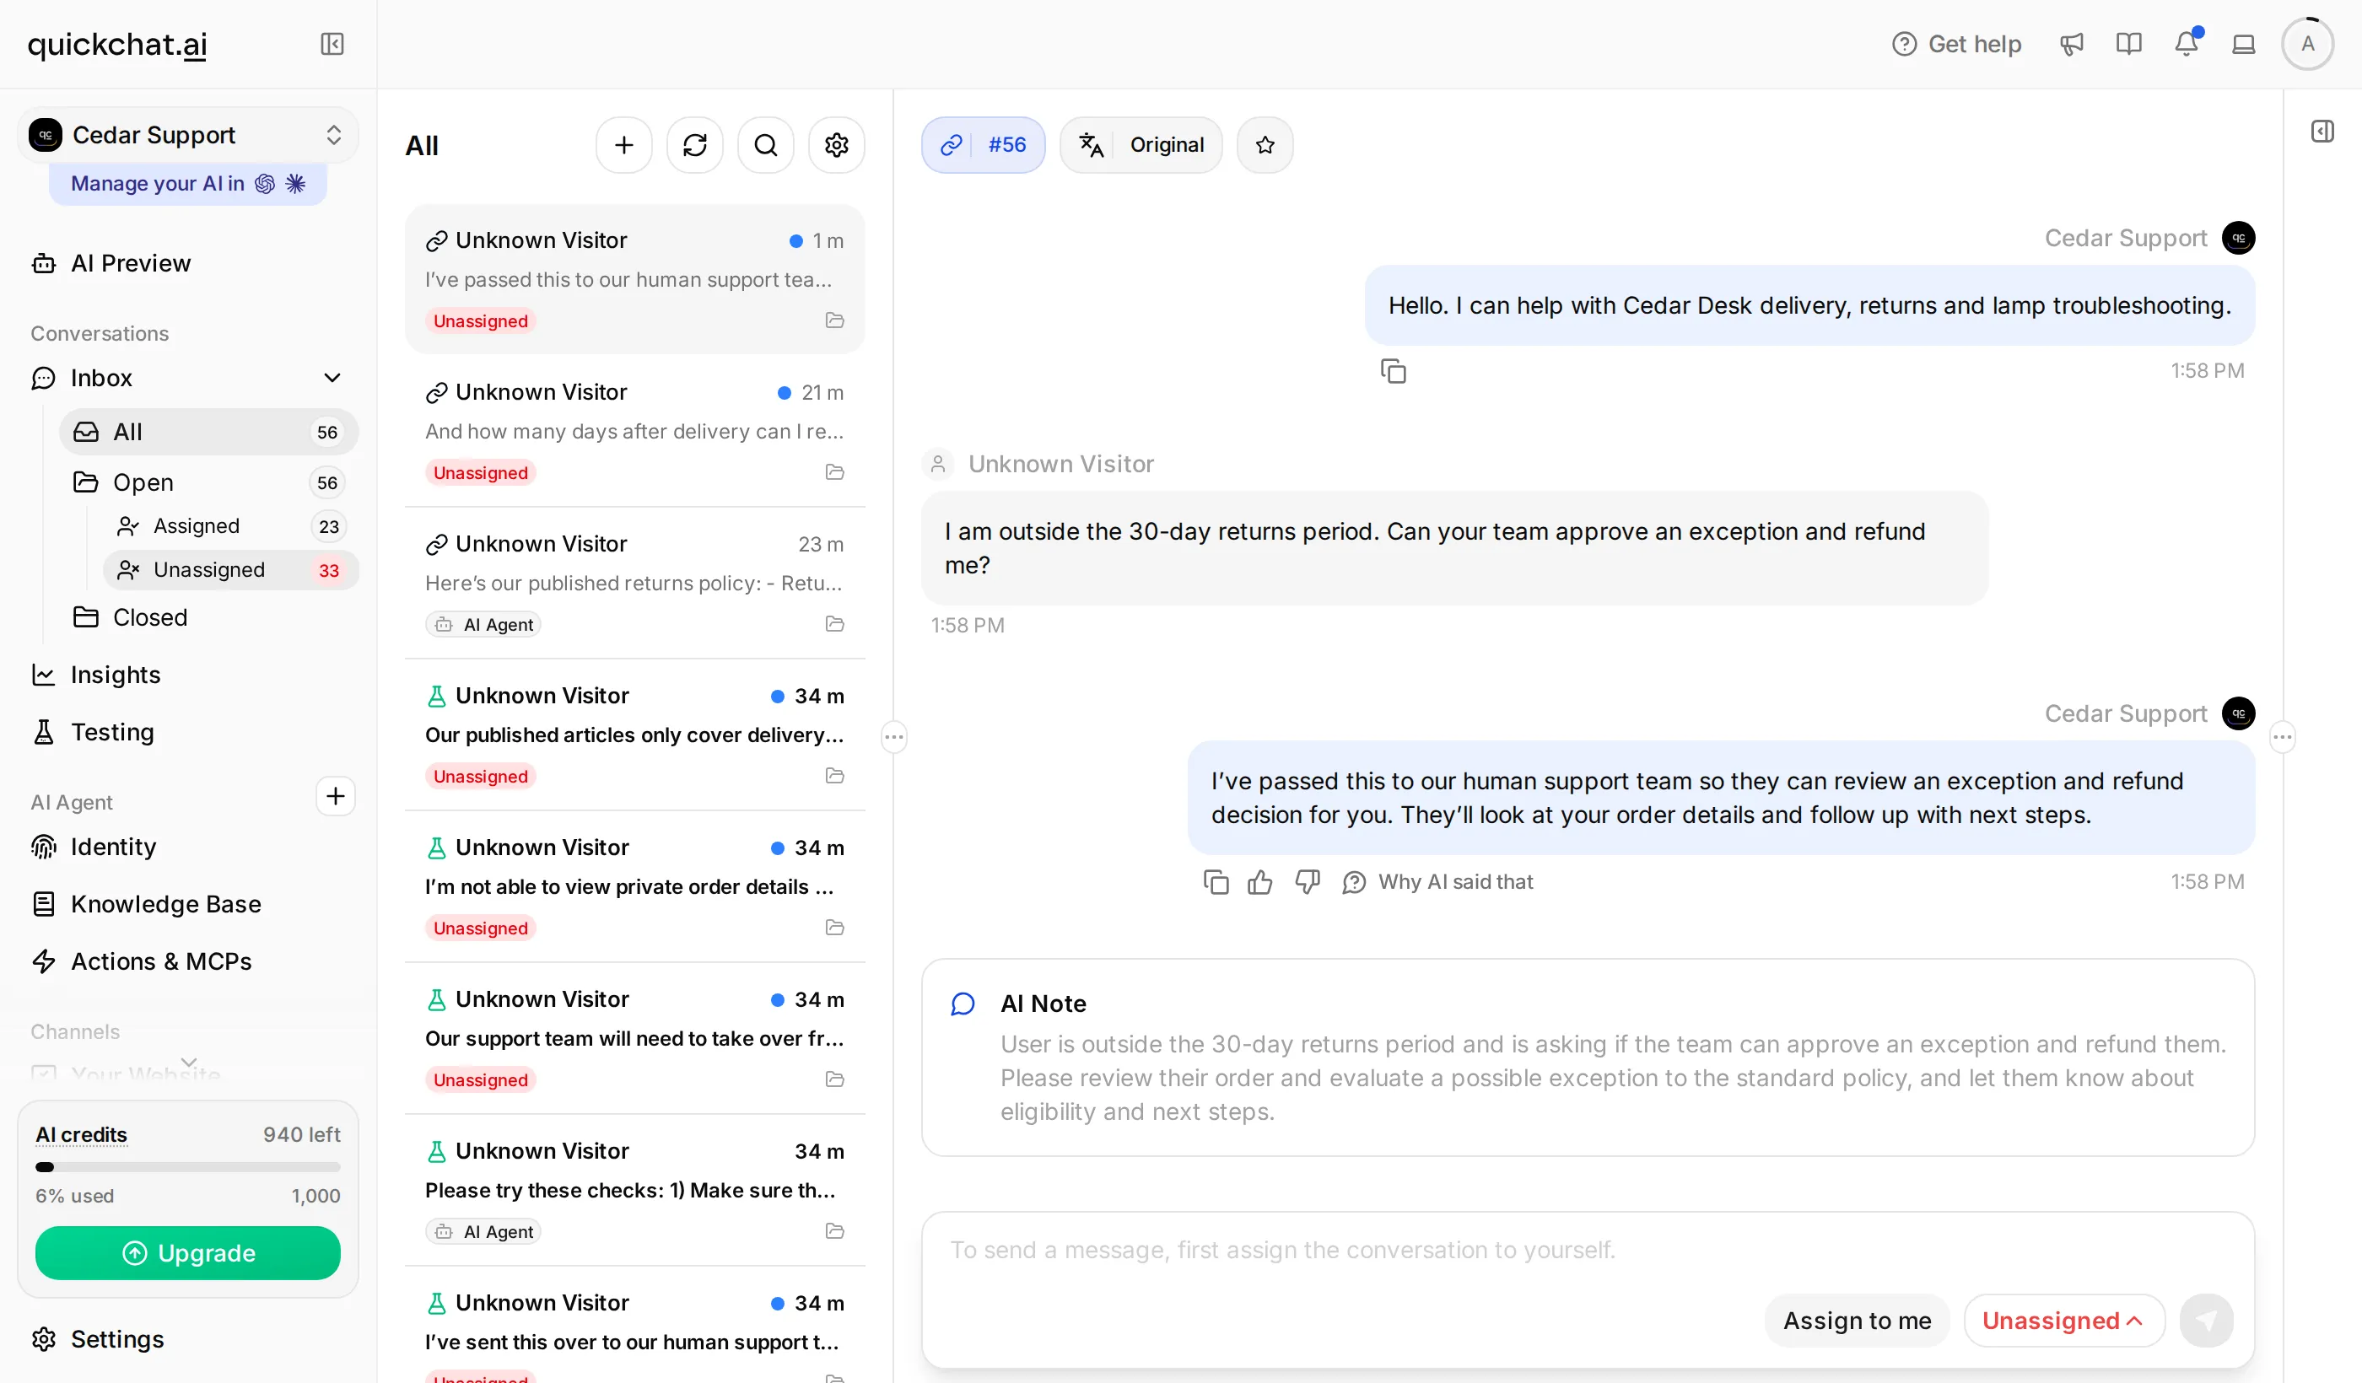Click the laptop device icon in header
The height and width of the screenshot is (1383, 2362).
[x=2244, y=44]
